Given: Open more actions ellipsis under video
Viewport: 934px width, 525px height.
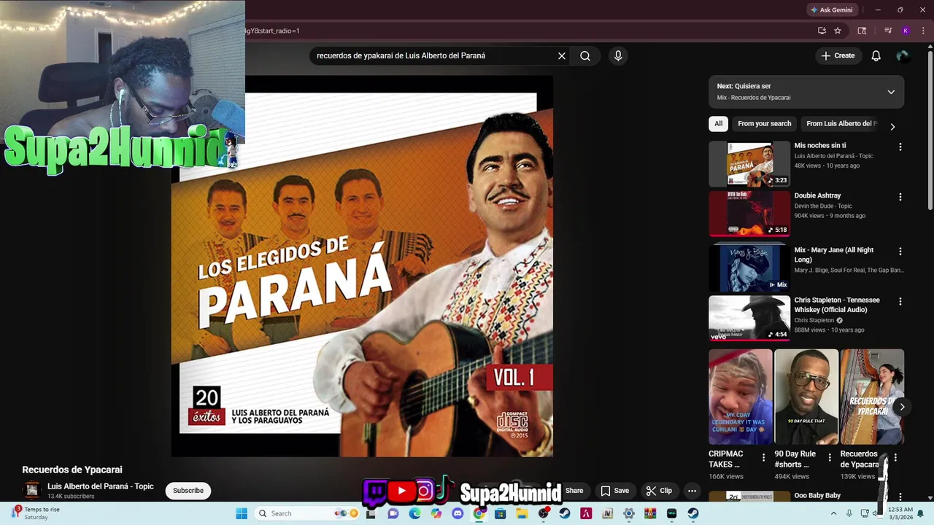Looking at the screenshot, I should coord(692,491).
